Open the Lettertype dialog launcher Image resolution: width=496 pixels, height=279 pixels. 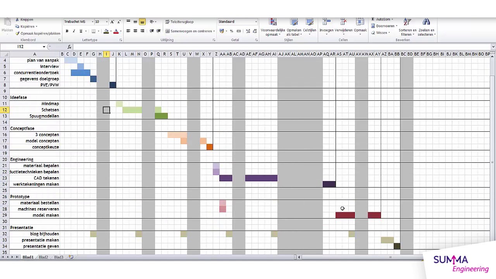coord(121,40)
